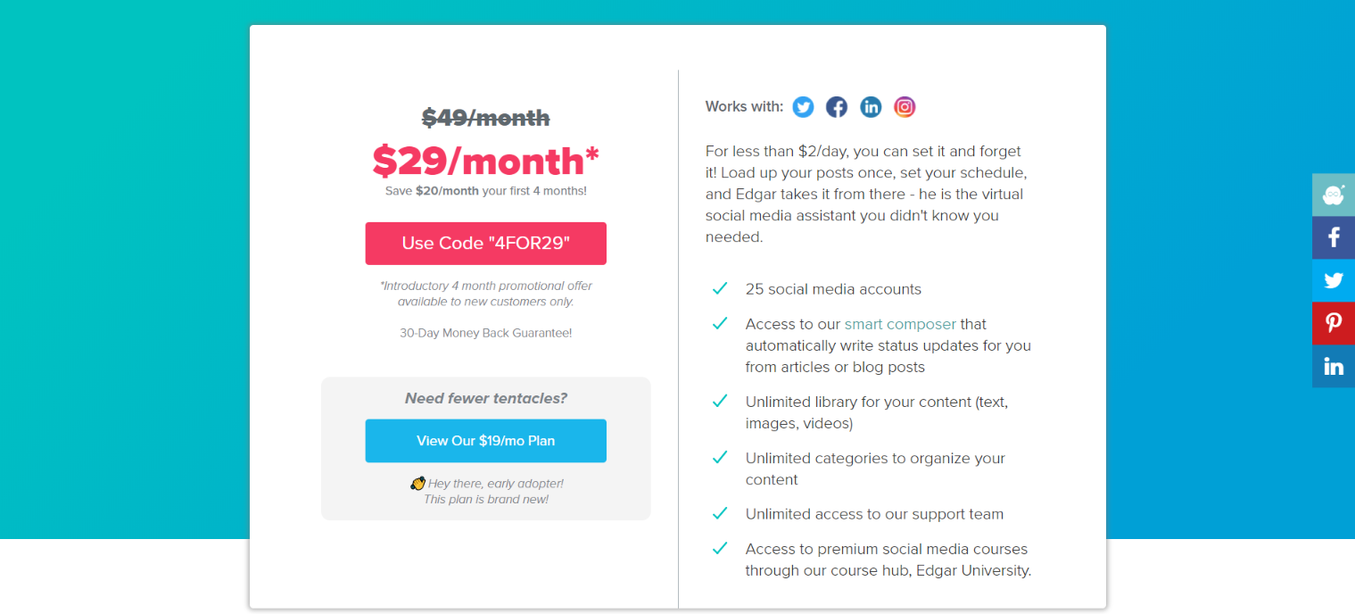Click the checkmark next to 25 social media accounts

720,289
